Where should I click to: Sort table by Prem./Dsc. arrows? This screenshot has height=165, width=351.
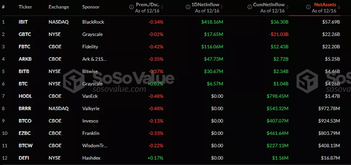tap(162, 6)
